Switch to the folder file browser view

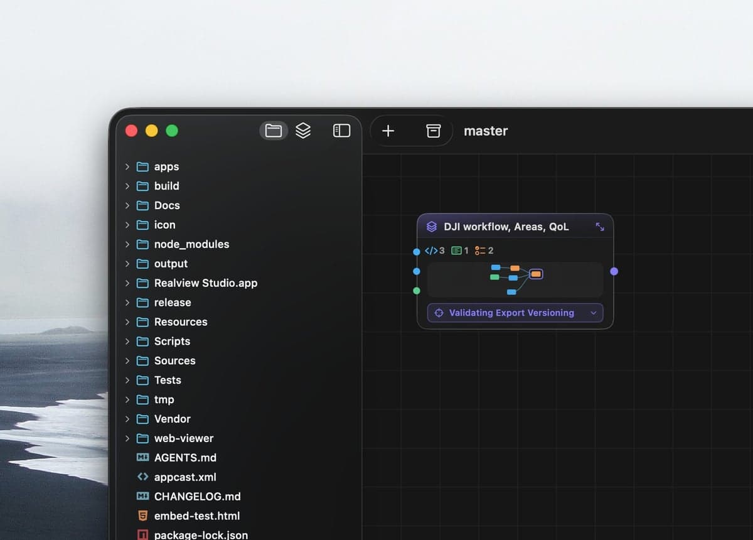click(x=274, y=131)
